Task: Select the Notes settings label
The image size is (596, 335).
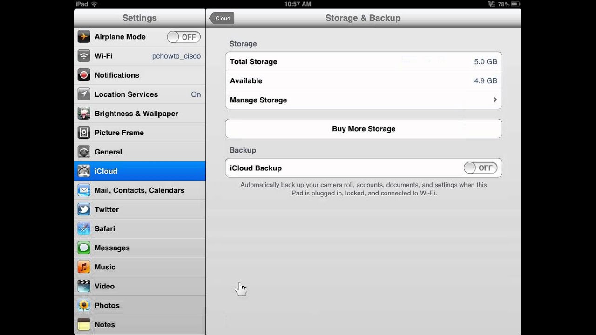Action: pos(105,325)
